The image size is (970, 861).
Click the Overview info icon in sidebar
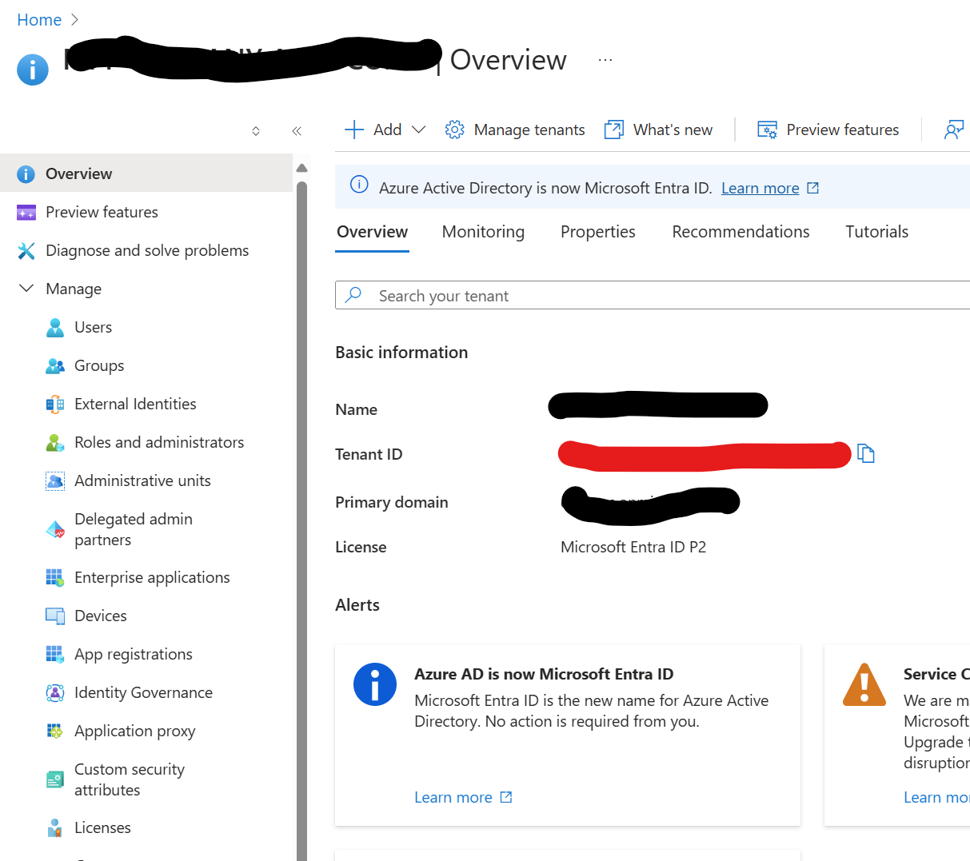click(x=26, y=173)
